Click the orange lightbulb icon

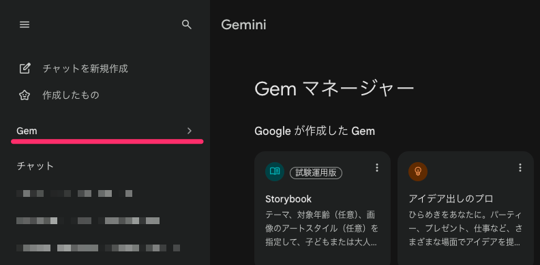click(x=418, y=172)
